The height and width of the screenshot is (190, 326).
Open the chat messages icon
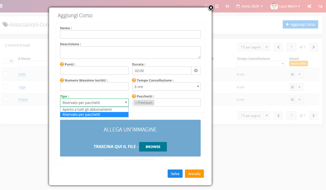pos(320,6)
